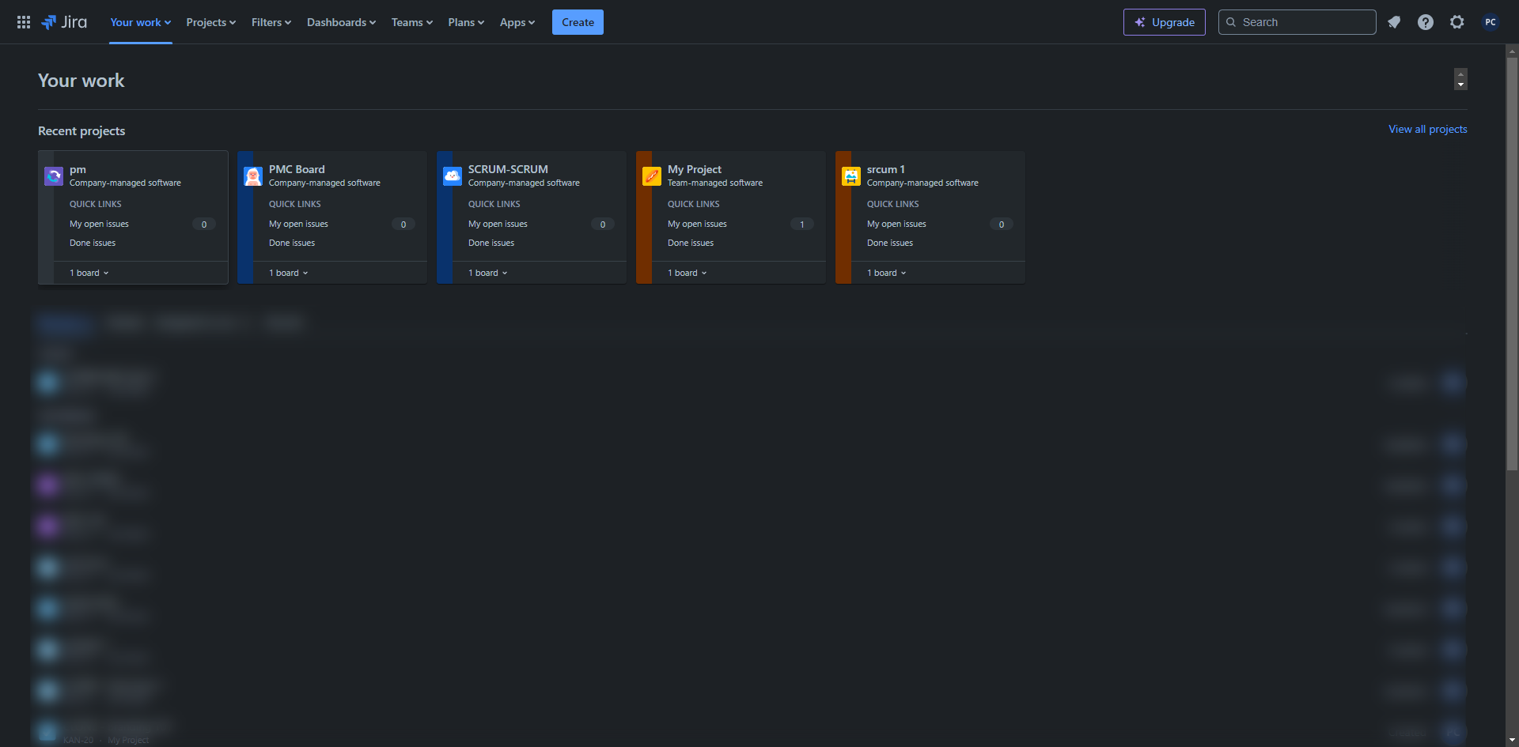Click the Upgrade button

coord(1165,22)
